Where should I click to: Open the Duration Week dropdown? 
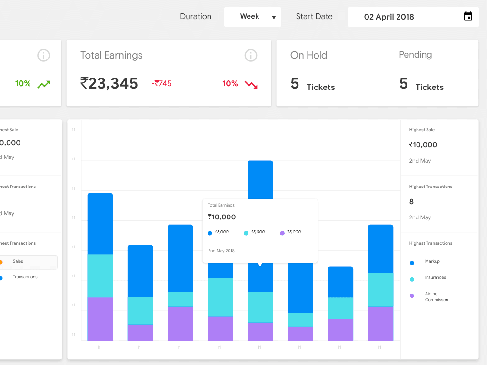pyautogui.click(x=252, y=17)
